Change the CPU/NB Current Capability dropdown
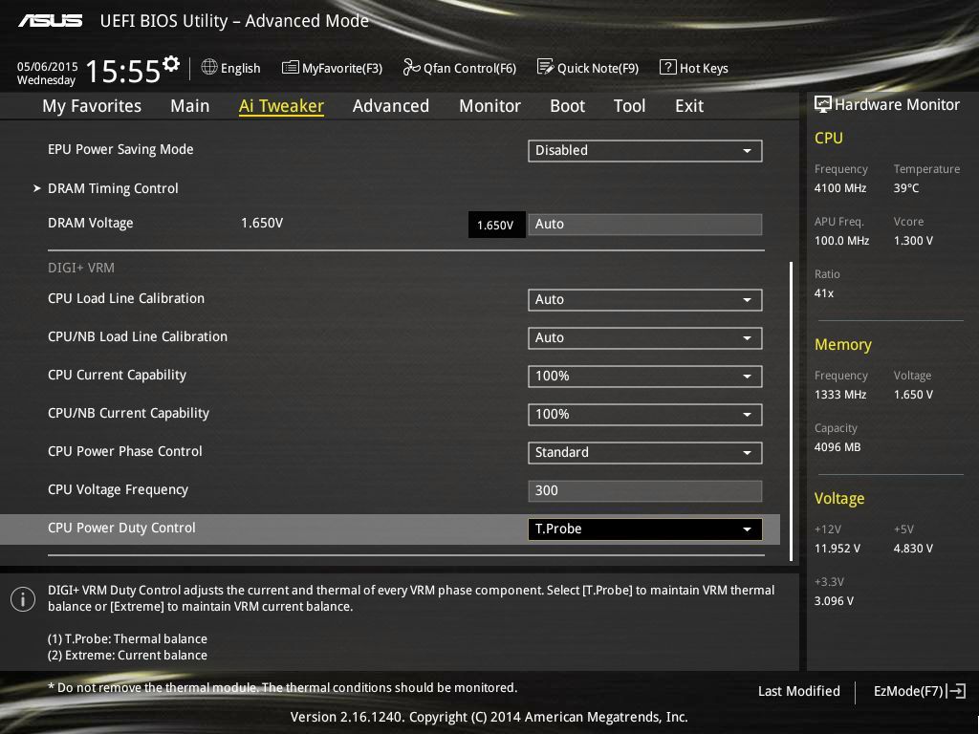 click(644, 414)
